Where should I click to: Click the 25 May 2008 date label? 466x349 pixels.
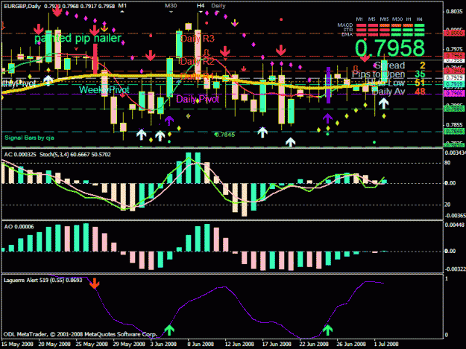[92, 345]
